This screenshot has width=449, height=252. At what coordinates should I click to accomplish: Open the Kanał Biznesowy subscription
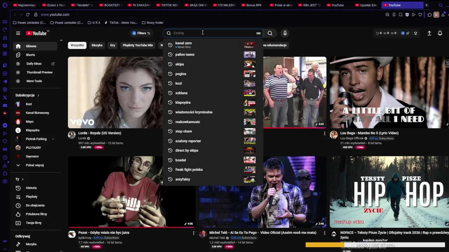tap(35, 113)
